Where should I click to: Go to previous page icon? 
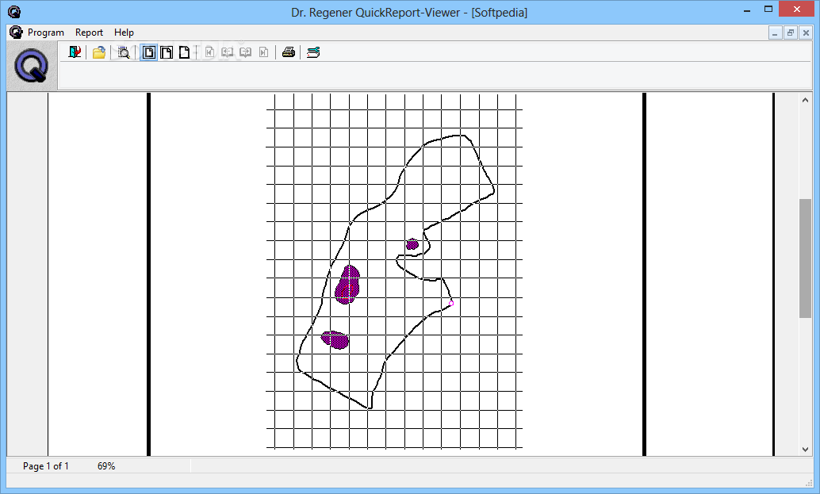tap(227, 52)
